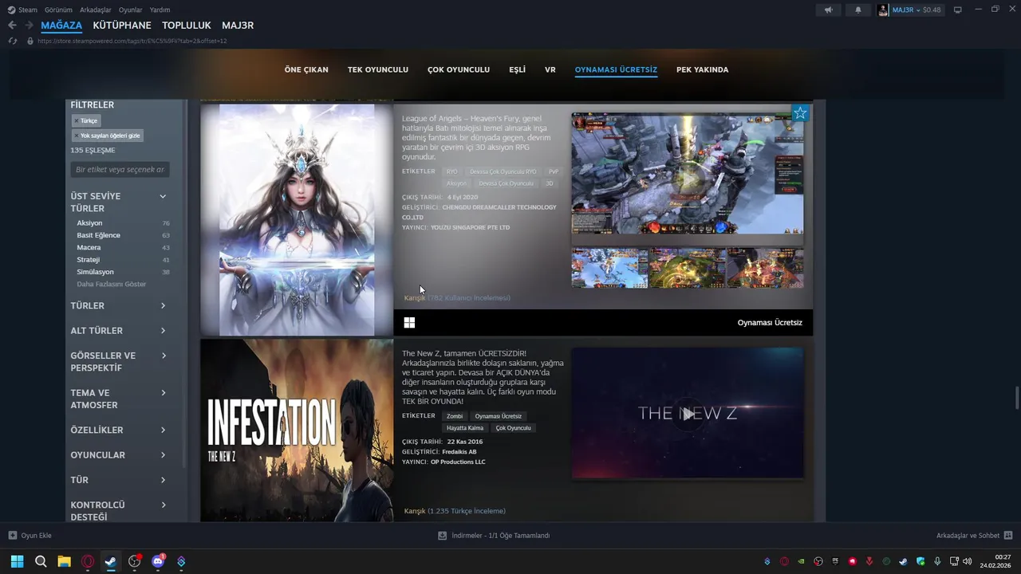The width and height of the screenshot is (1021, 574).
Task: Open the Oyunlar menu
Action: [131, 10]
